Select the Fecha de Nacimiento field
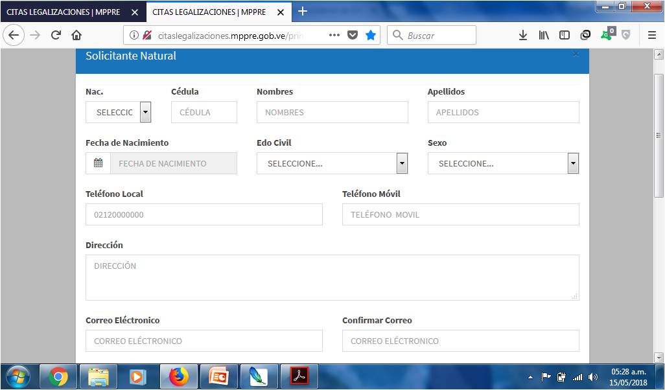 tap(174, 164)
